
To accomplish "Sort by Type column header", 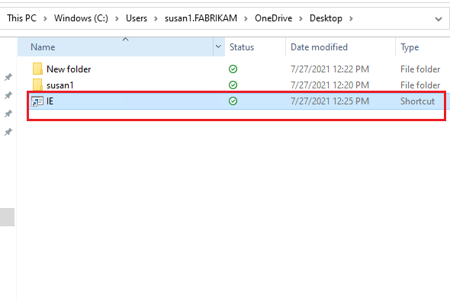I will [423, 46].
